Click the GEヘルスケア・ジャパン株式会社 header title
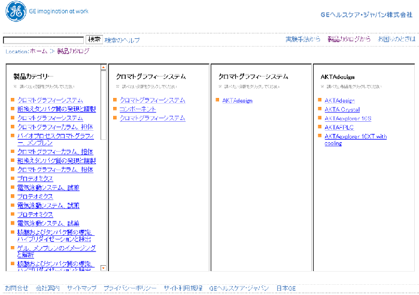This screenshot has width=419, height=295. [x=366, y=15]
